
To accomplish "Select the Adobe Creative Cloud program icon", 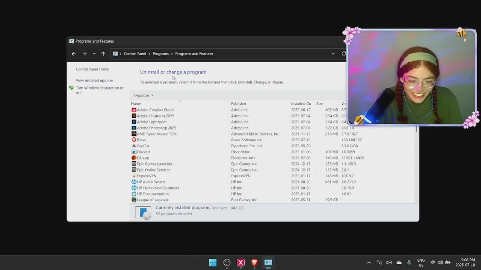I will click(x=134, y=110).
